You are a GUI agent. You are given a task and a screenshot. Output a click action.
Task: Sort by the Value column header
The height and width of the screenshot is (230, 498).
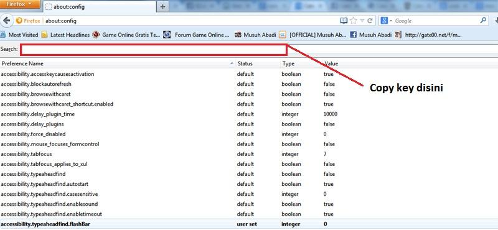point(410,63)
